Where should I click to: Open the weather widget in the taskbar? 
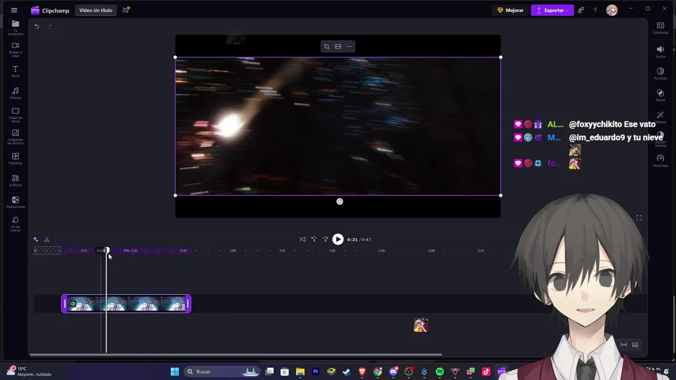coord(29,372)
